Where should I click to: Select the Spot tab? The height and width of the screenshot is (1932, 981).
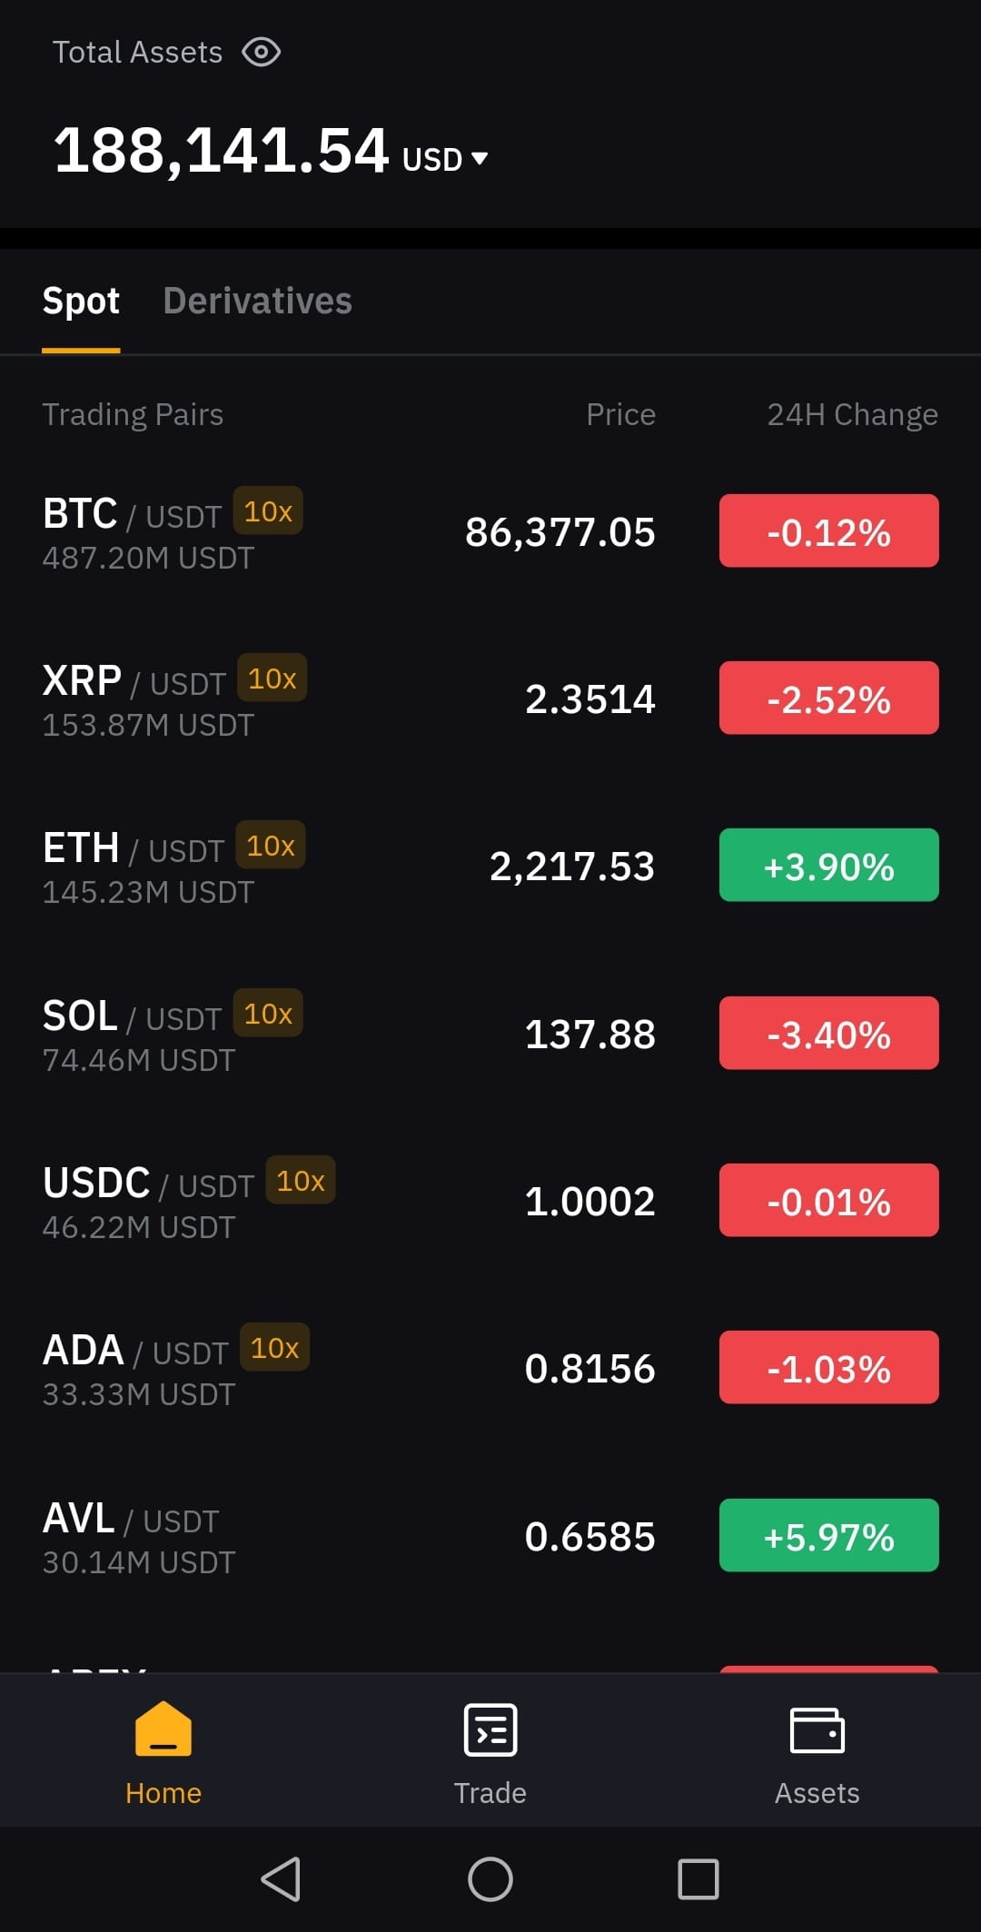[x=81, y=301]
